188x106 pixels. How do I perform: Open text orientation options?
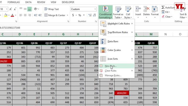coord(36,9)
